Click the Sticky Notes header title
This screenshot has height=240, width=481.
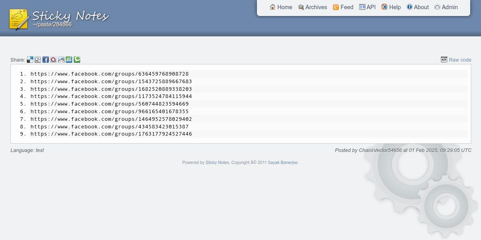(x=71, y=16)
